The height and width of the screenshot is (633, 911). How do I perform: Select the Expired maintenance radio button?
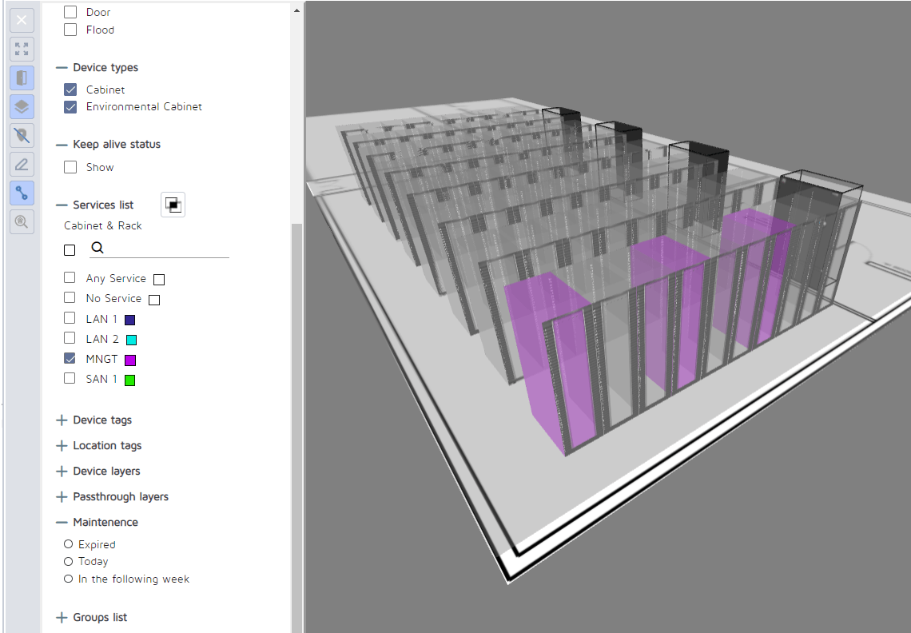68,544
